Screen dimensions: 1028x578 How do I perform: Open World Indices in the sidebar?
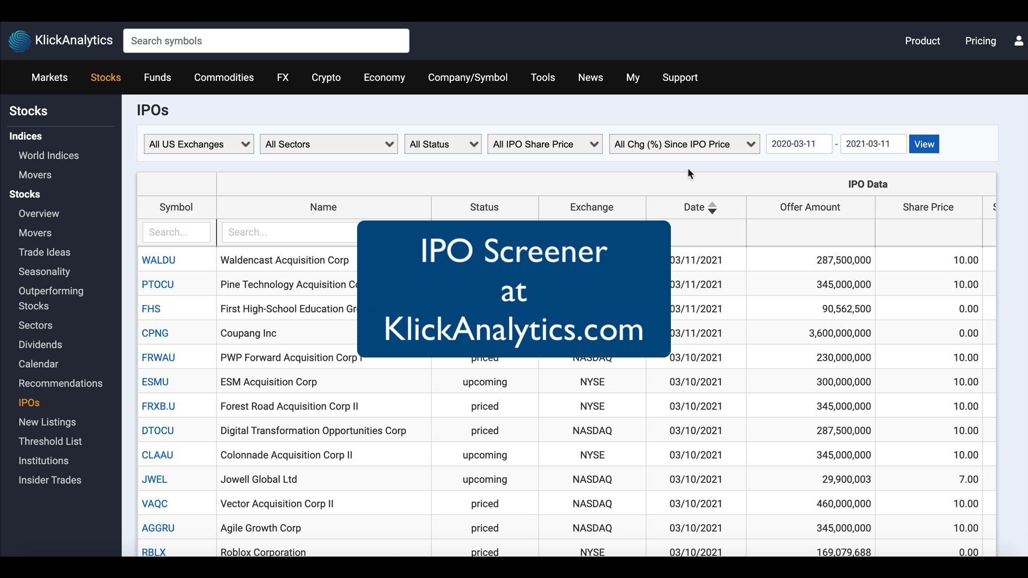pos(49,156)
